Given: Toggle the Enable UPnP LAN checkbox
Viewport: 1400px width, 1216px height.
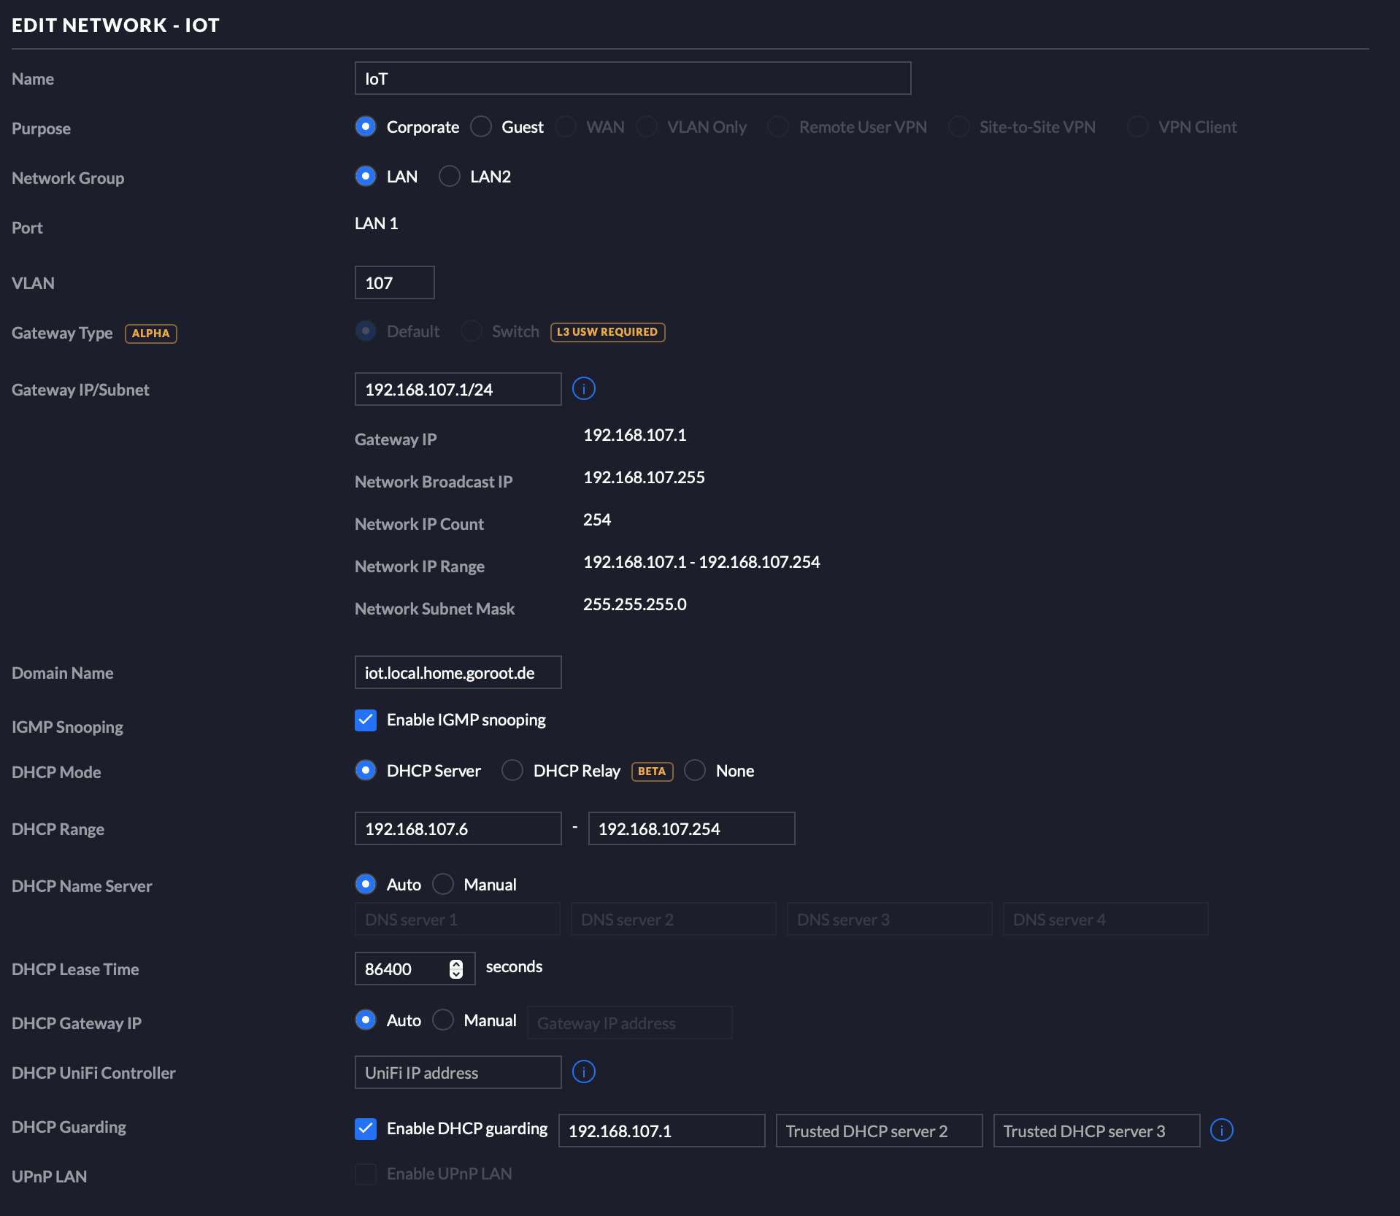Looking at the screenshot, I should tap(366, 1174).
